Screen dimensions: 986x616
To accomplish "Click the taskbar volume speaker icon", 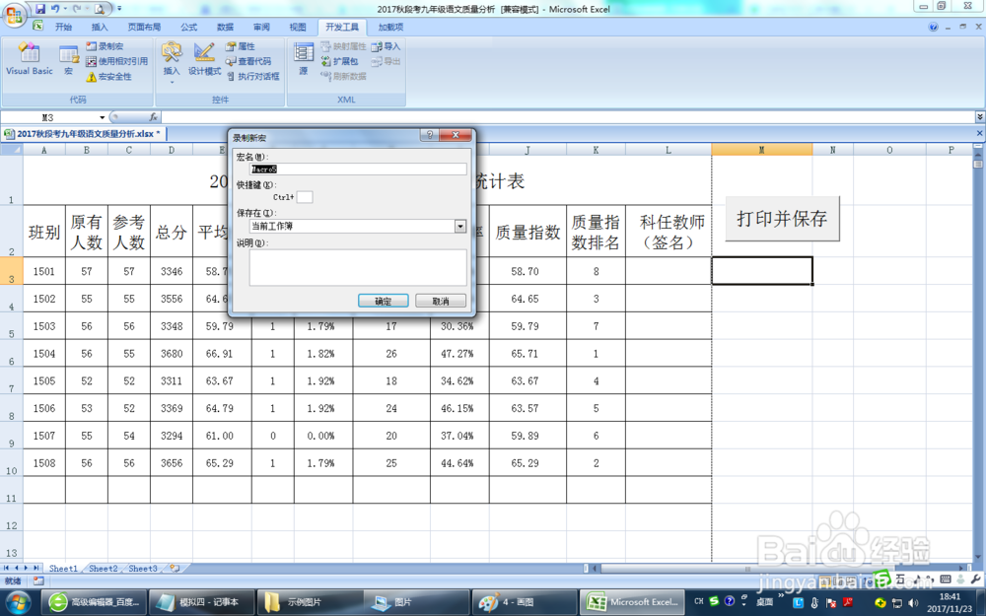I will click(913, 603).
